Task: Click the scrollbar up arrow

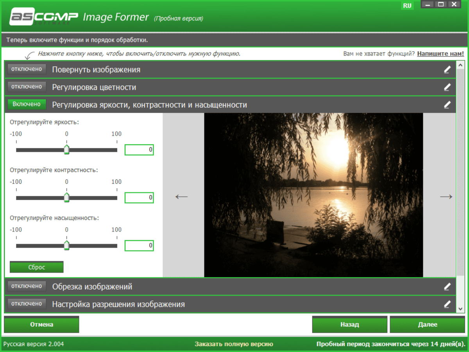Action: (x=460, y=65)
